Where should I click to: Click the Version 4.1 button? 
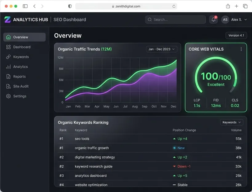click(236, 35)
